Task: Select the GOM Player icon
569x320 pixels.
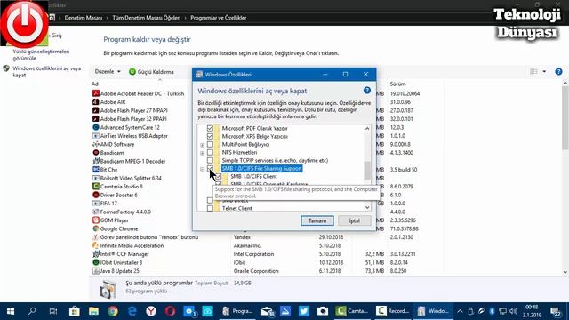Action: (x=96, y=220)
